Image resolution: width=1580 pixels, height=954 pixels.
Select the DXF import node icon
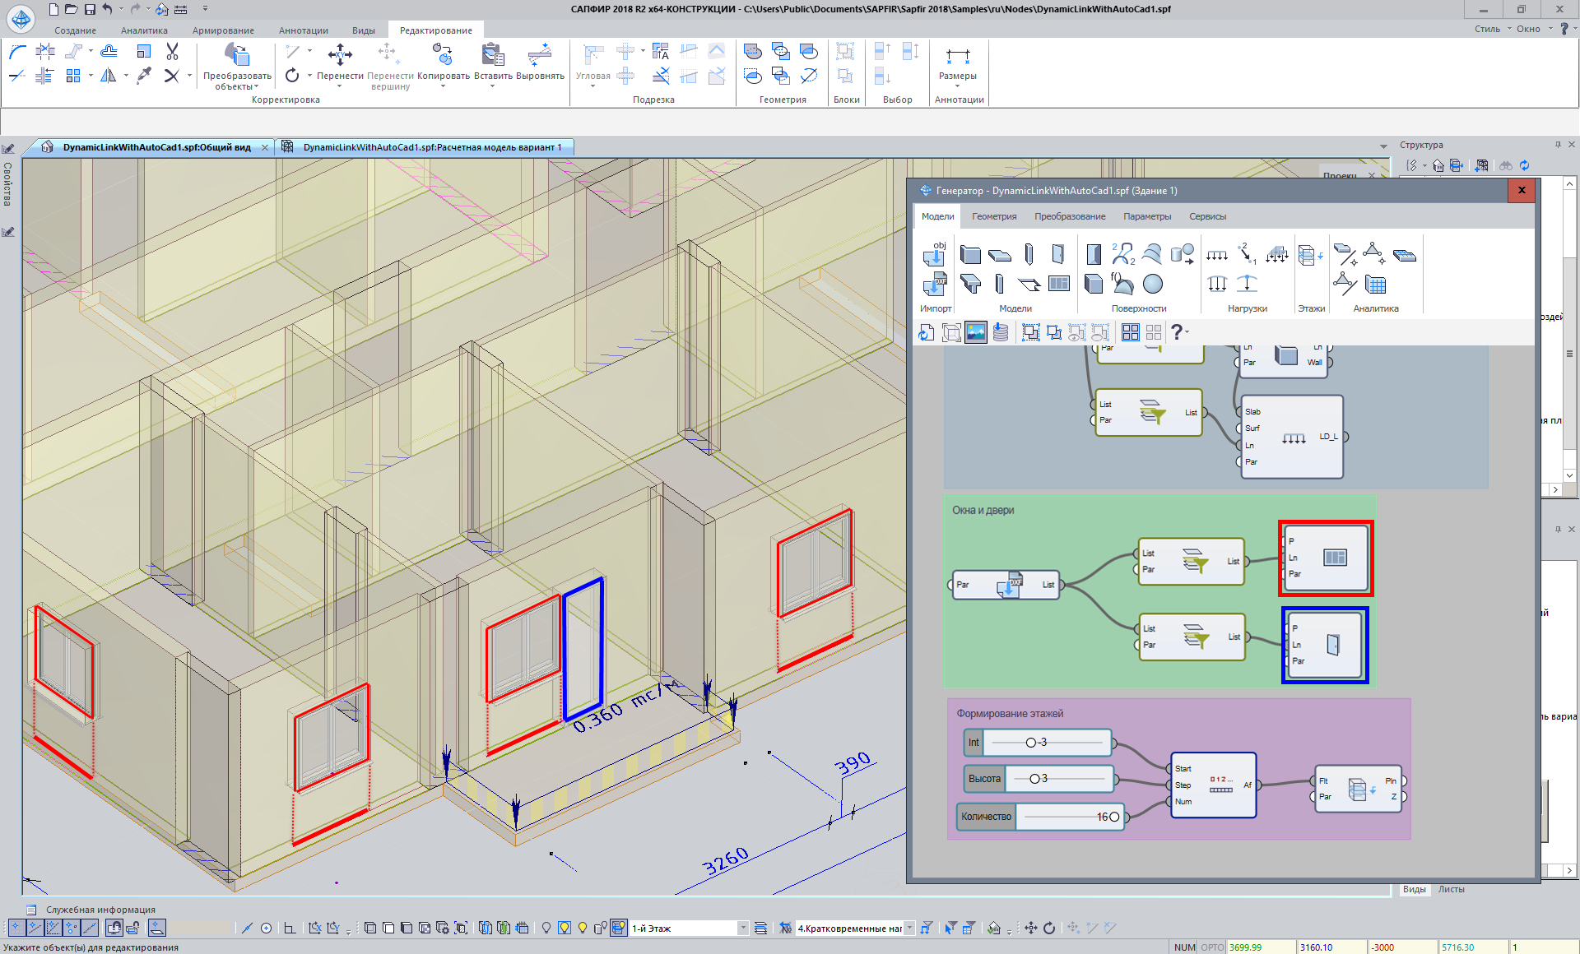tap(935, 285)
